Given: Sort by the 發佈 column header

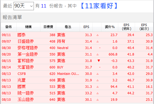Looking at the screenshot, I should (9, 27).
